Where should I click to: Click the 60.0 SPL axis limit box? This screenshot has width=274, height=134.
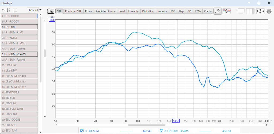[52, 20]
